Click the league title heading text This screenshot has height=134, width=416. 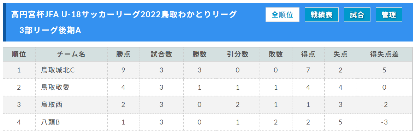[x=124, y=14]
